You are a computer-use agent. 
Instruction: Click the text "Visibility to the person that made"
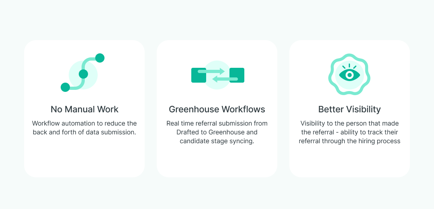(x=349, y=123)
